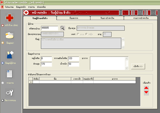Open the patient data person icon
The image size is (160, 113).
(x=10, y=54)
